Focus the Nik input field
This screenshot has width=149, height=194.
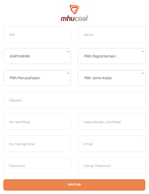click(x=37, y=34)
